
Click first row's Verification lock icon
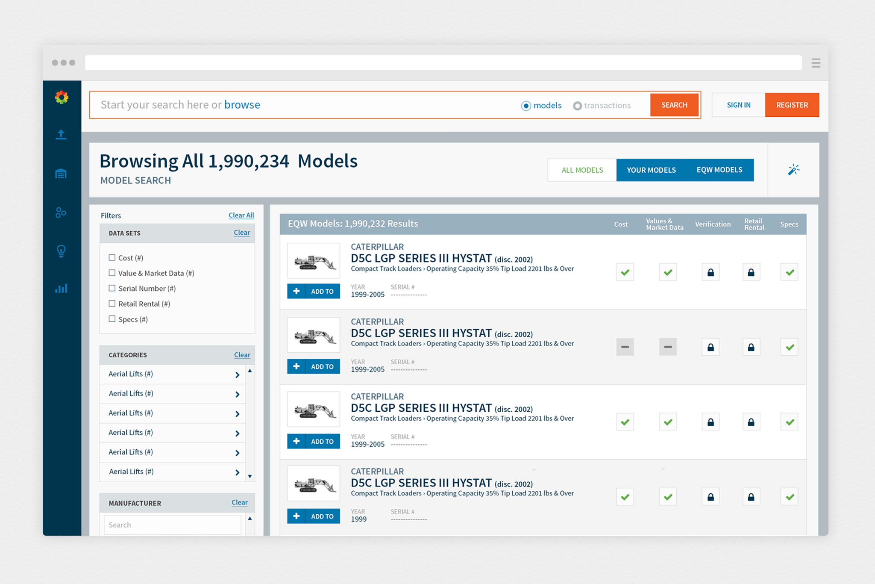point(711,272)
